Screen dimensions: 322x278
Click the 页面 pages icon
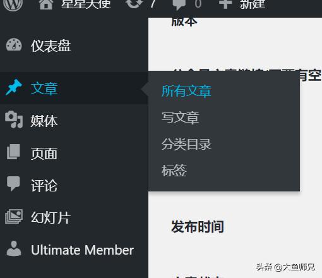click(13, 152)
